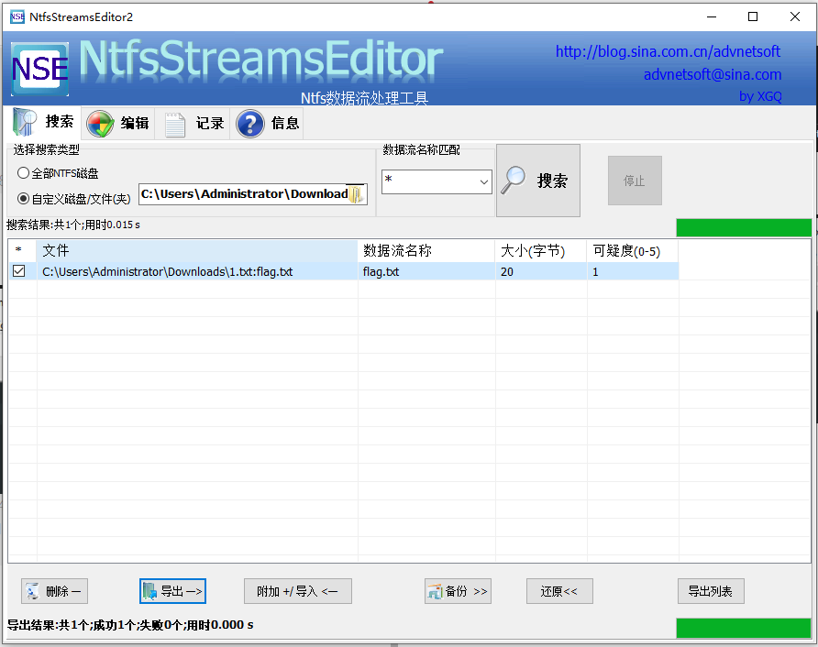Click the advnetsoft@sina.com email link
Image resolution: width=818 pixels, height=647 pixels.
click(x=713, y=74)
